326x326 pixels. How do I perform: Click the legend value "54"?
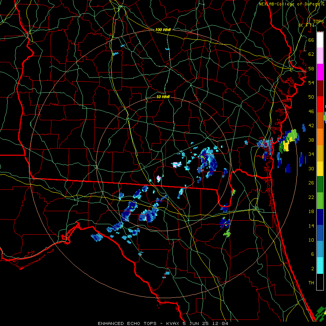click(x=311, y=83)
